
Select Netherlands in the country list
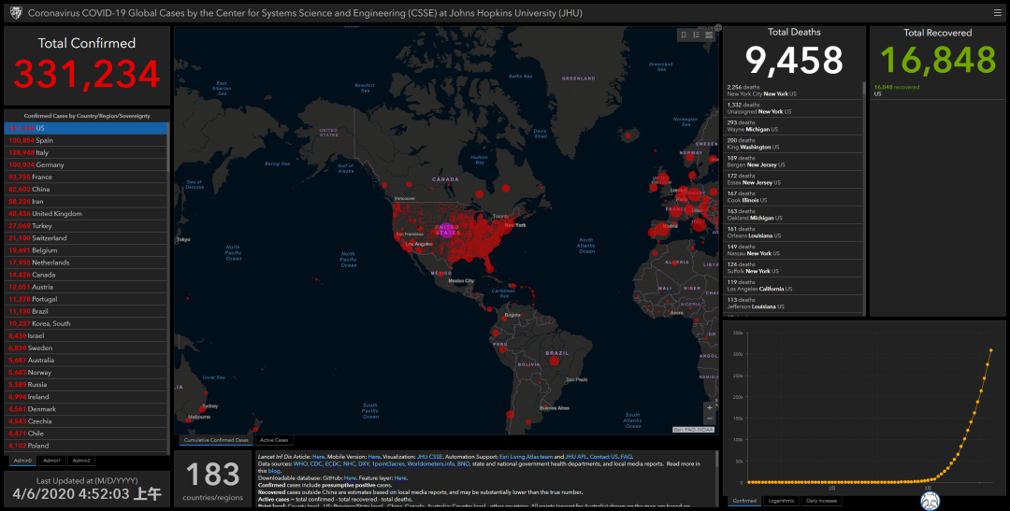86,263
